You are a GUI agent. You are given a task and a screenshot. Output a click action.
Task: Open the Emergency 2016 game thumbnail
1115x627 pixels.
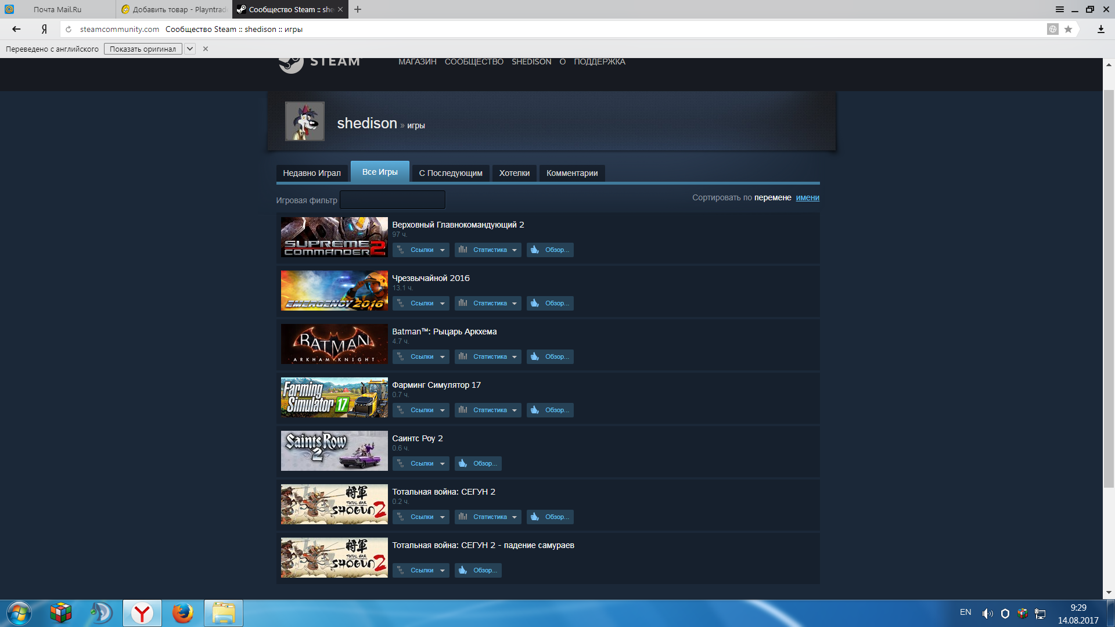click(334, 290)
